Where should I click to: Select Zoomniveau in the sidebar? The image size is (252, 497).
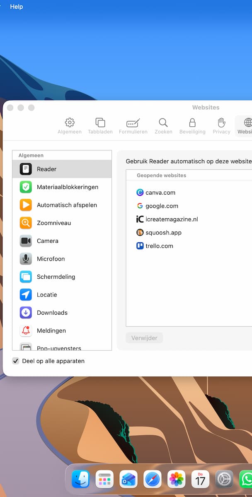[62, 223]
